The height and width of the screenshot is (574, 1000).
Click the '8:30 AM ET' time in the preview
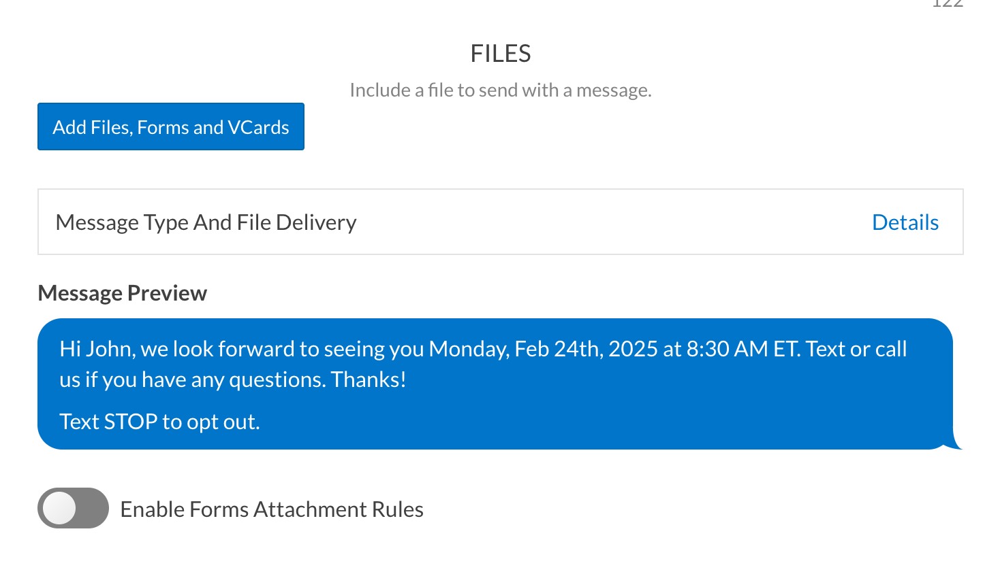(742, 349)
